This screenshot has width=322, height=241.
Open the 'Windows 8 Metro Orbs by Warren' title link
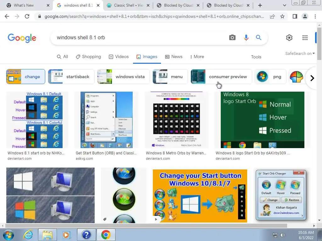(x=176, y=153)
